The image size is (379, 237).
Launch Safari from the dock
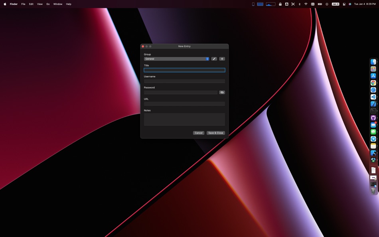pyautogui.click(x=373, y=90)
